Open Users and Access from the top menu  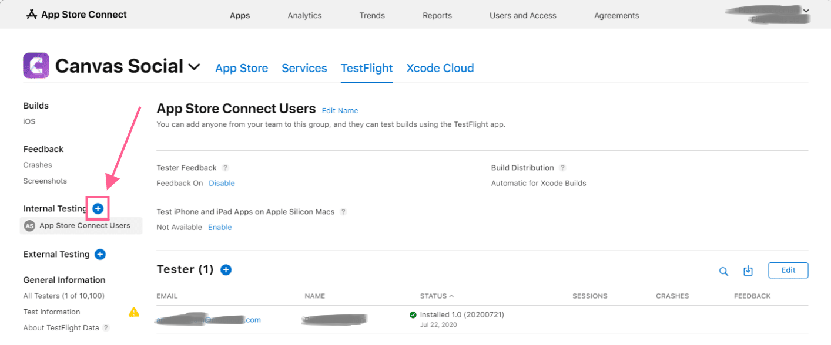pos(522,15)
